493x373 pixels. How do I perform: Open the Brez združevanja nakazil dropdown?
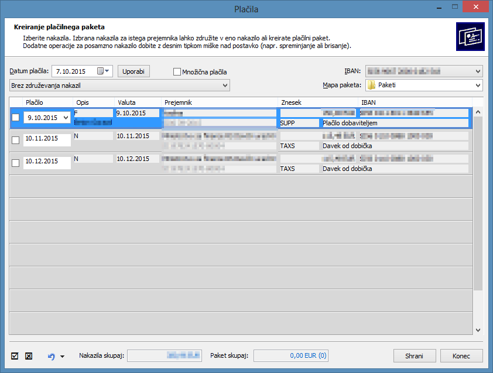225,85
